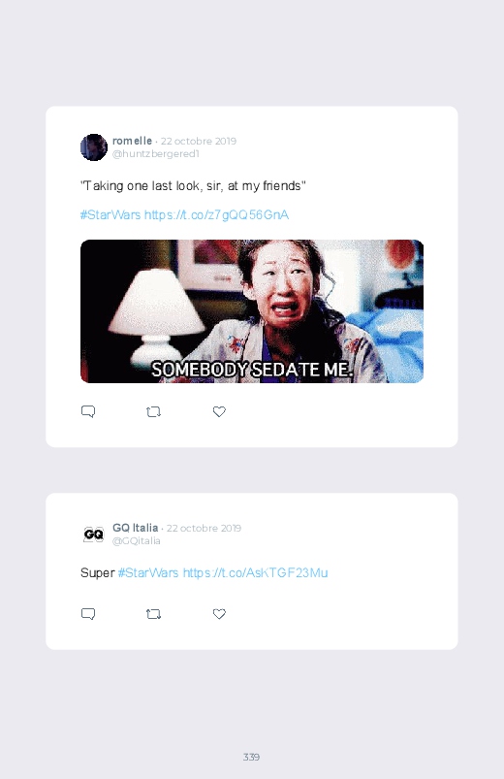Like romelle's tweet with heart icon
The image size is (504, 779).
coord(219,411)
